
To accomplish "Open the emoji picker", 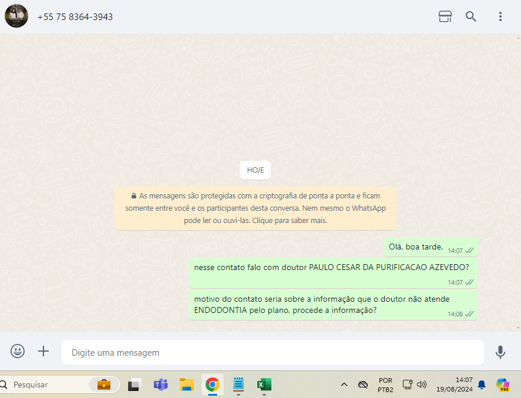I will click(18, 351).
